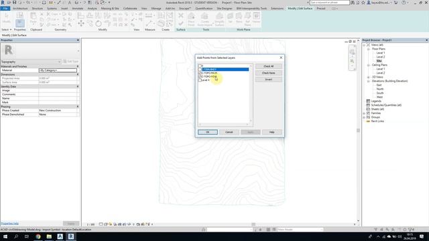Toggle the checkbox for C-TOPO-BNDY layer
429x241 pixels.
[x=200, y=70]
